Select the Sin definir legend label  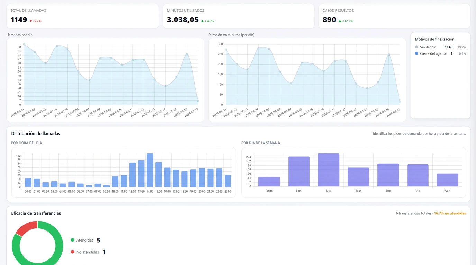(428, 47)
